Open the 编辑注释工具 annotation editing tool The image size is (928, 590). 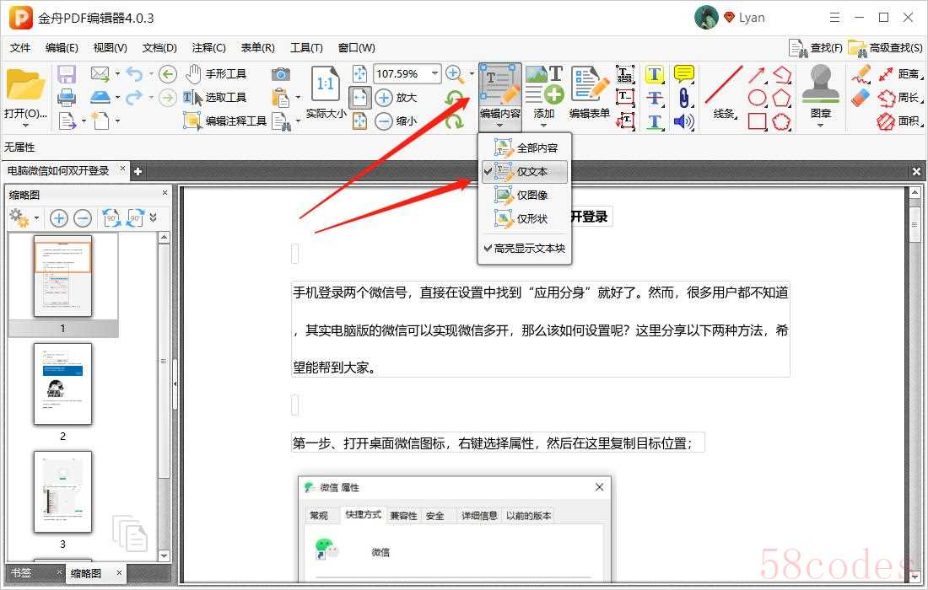point(226,121)
